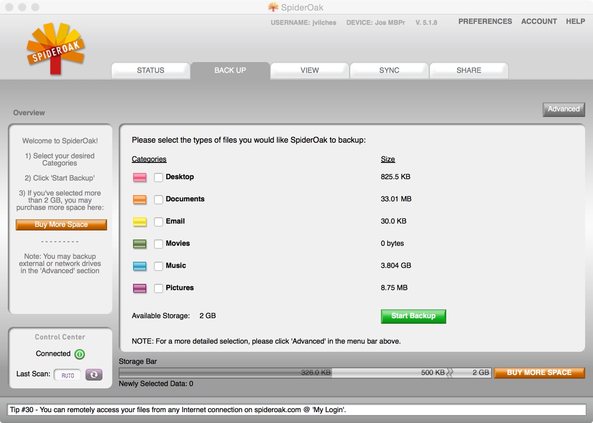Click the green Movies category icon
593x423 pixels.
click(140, 244)
